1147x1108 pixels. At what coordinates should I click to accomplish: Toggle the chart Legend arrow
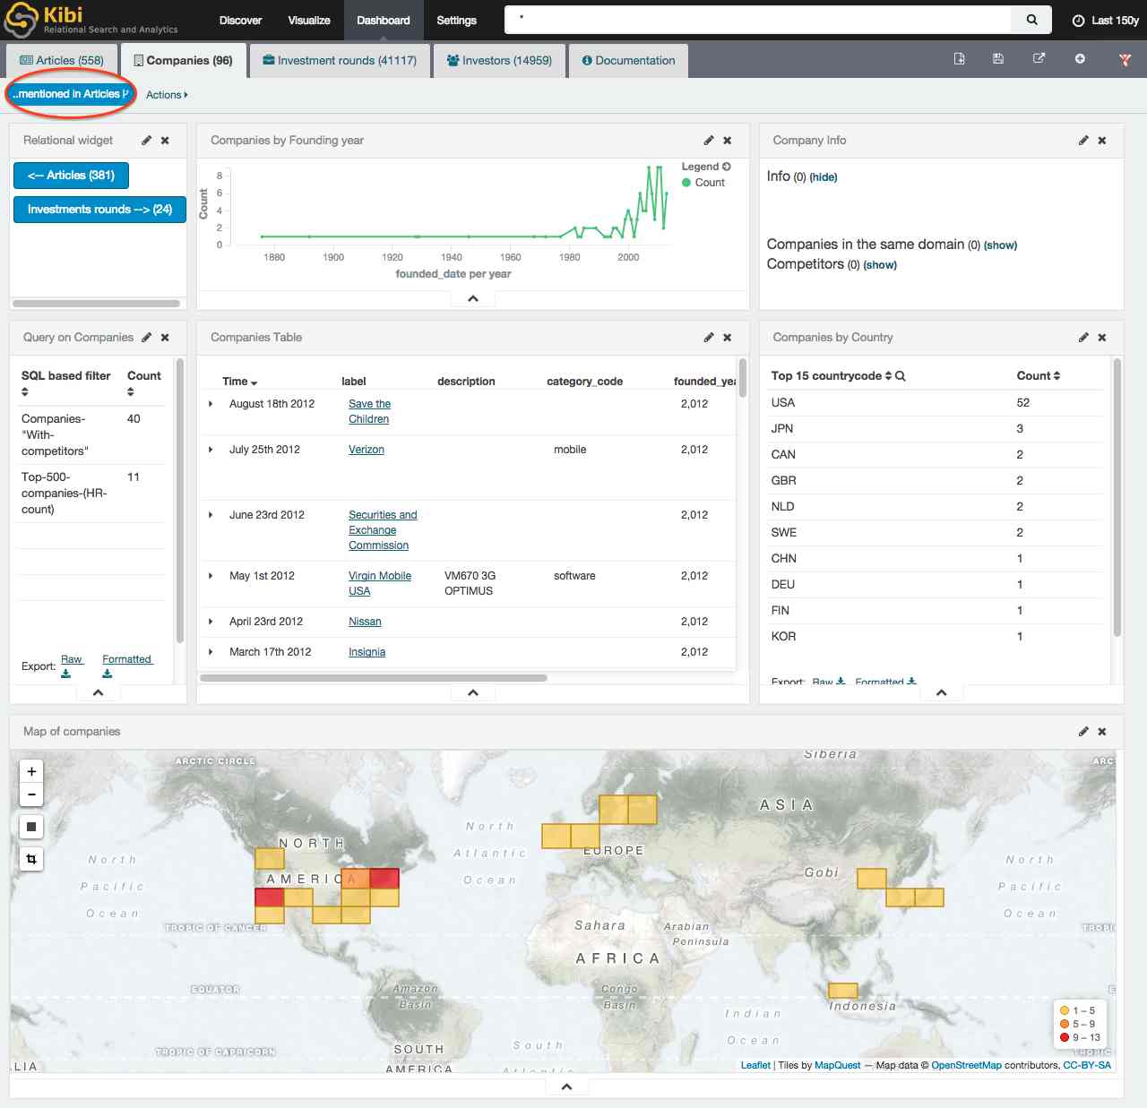[x=727, y=167]
